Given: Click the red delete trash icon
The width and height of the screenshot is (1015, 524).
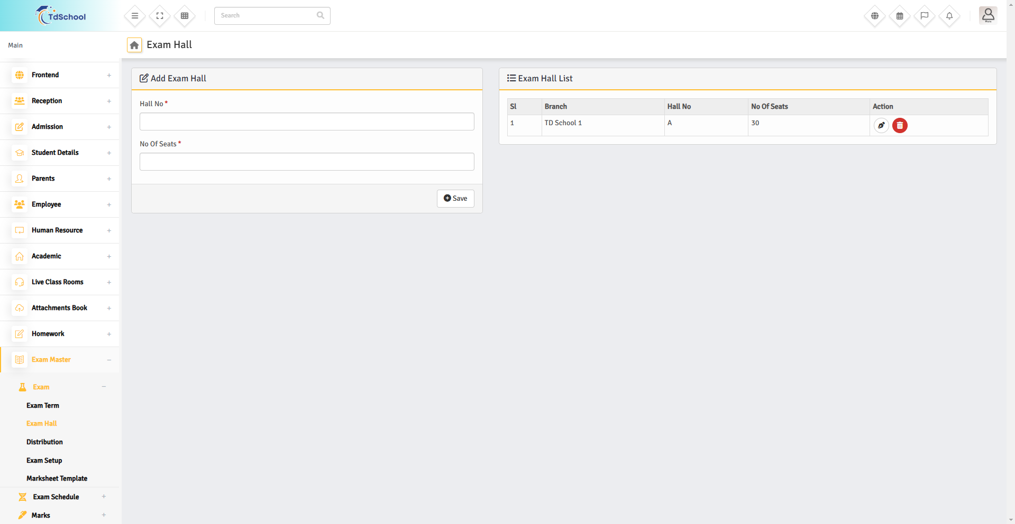Looking at the screenshot, I should click(900, 126).
